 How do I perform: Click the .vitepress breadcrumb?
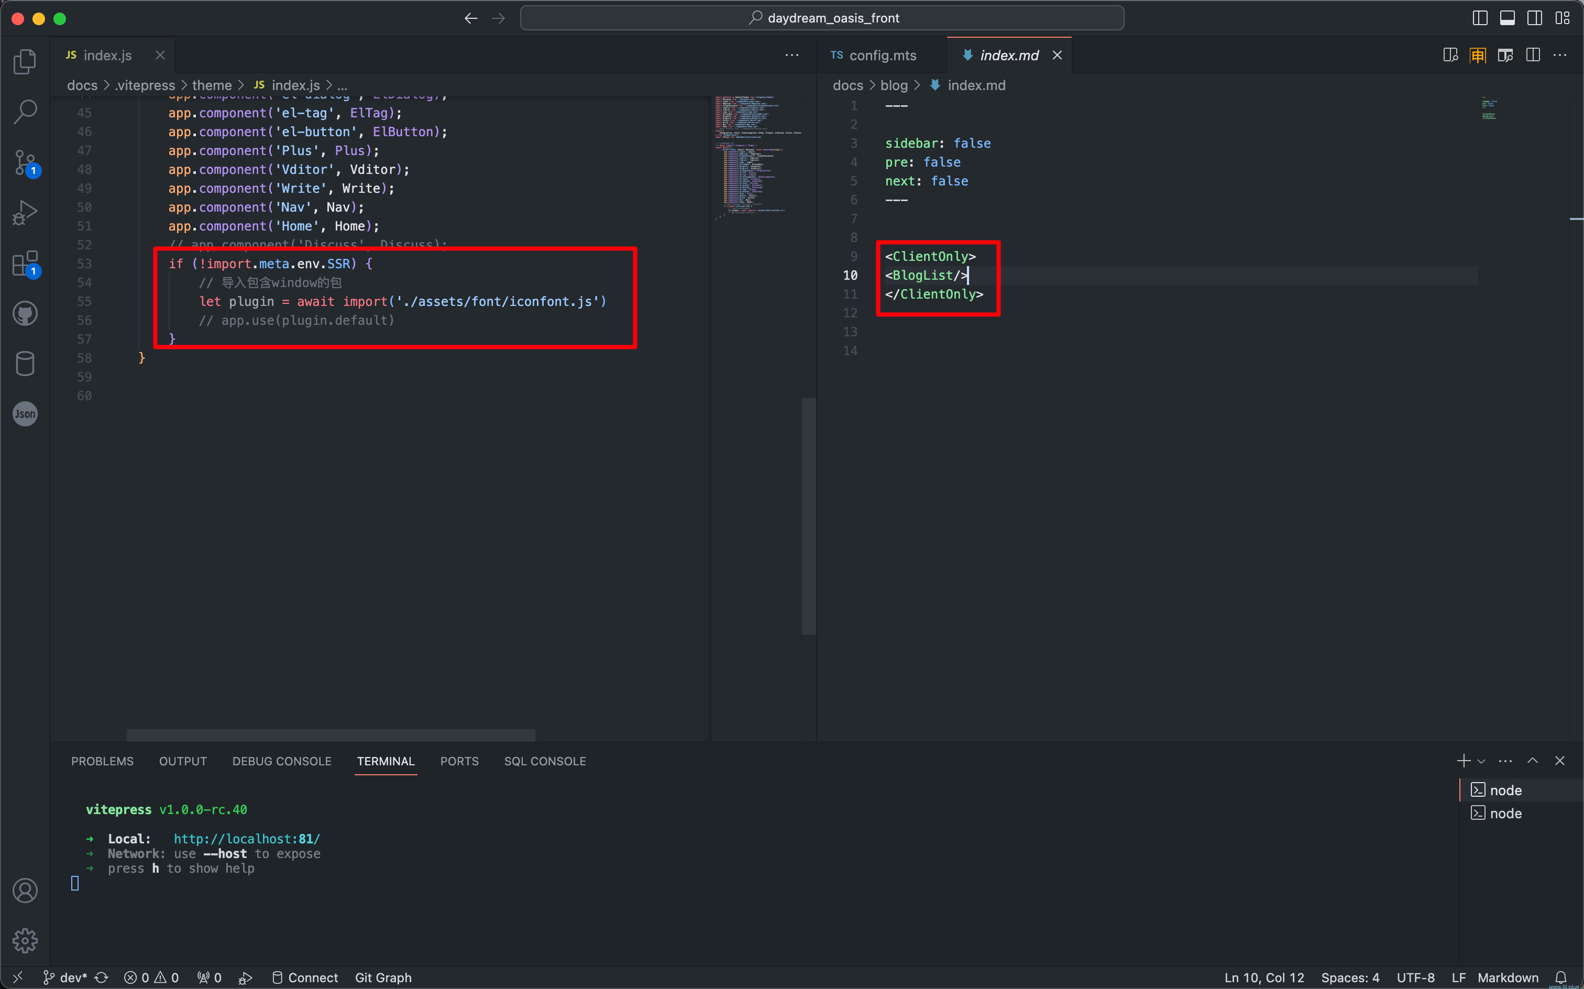coord(145,86)
